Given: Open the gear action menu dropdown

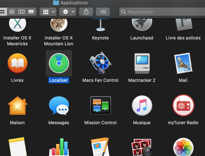Looking at the screenshot, I should click(x=68, y=12).
